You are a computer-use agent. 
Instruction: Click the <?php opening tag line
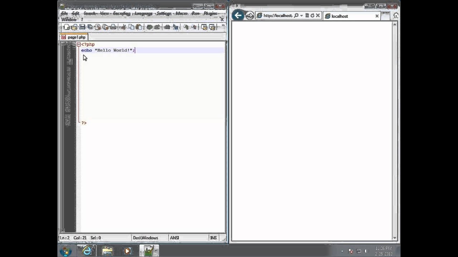coord(88,45)
